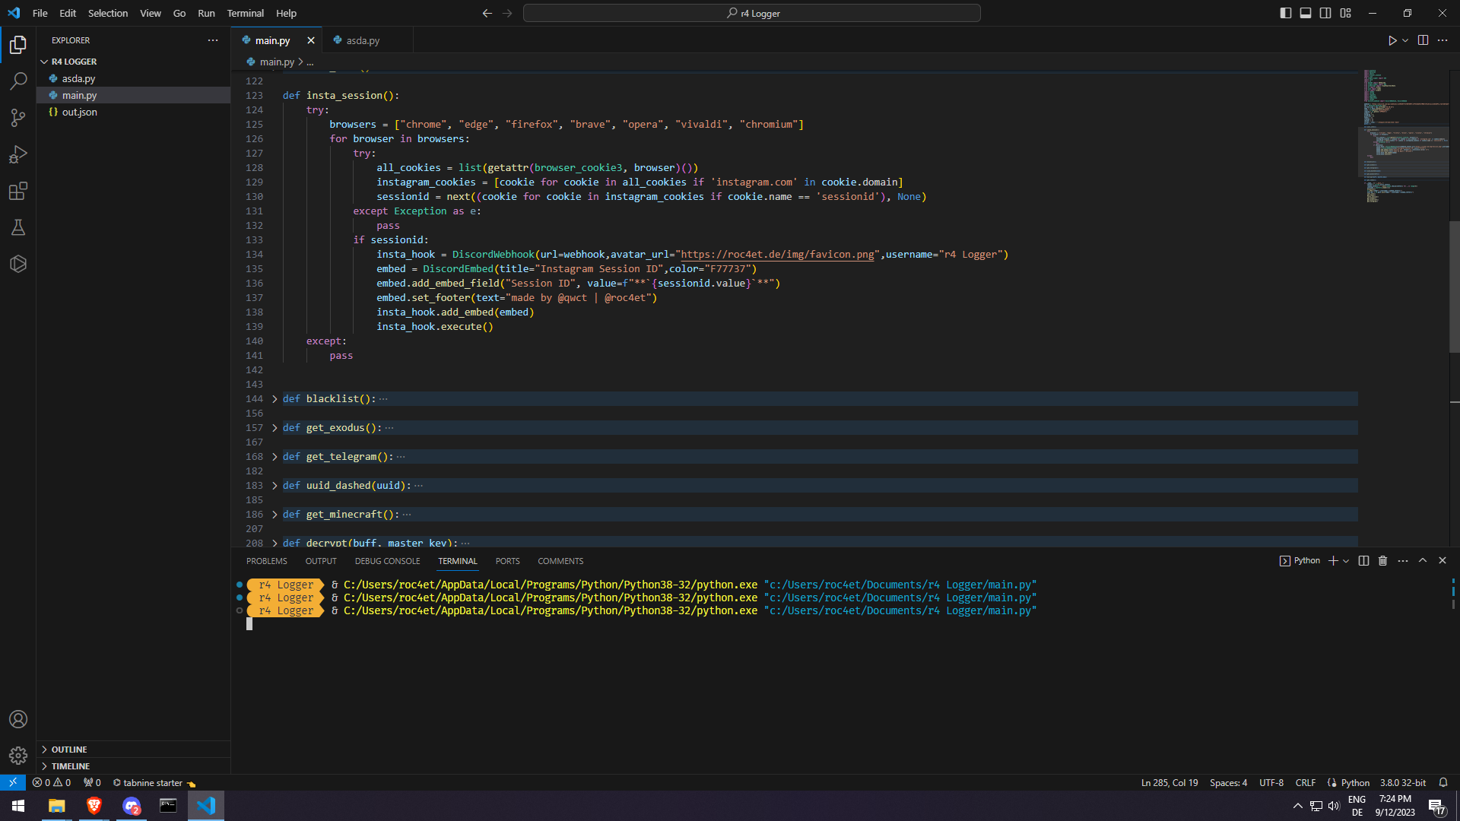Toggle the primary sidebar visibility
Viewport: 1460px width, 821px height.
[x=1285, y=13]
